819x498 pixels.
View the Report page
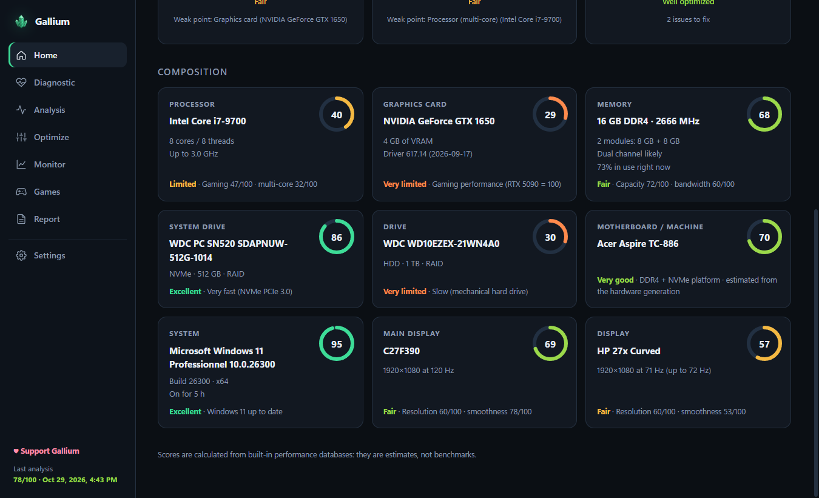click(x=67, y=219)
